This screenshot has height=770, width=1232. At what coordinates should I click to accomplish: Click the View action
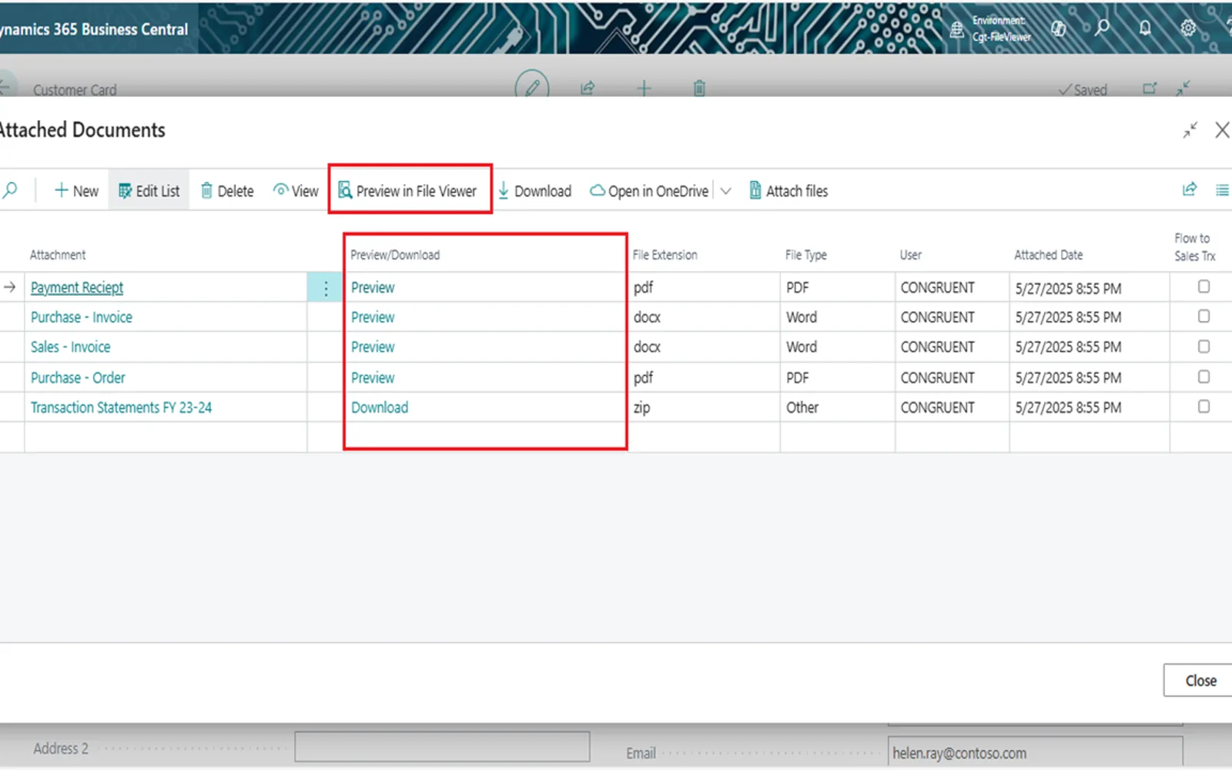coord(296,191)
